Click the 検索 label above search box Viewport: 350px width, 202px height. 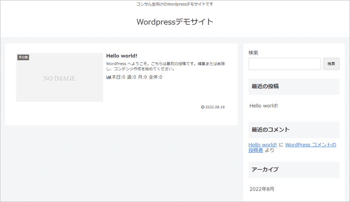tap(253, 53)
